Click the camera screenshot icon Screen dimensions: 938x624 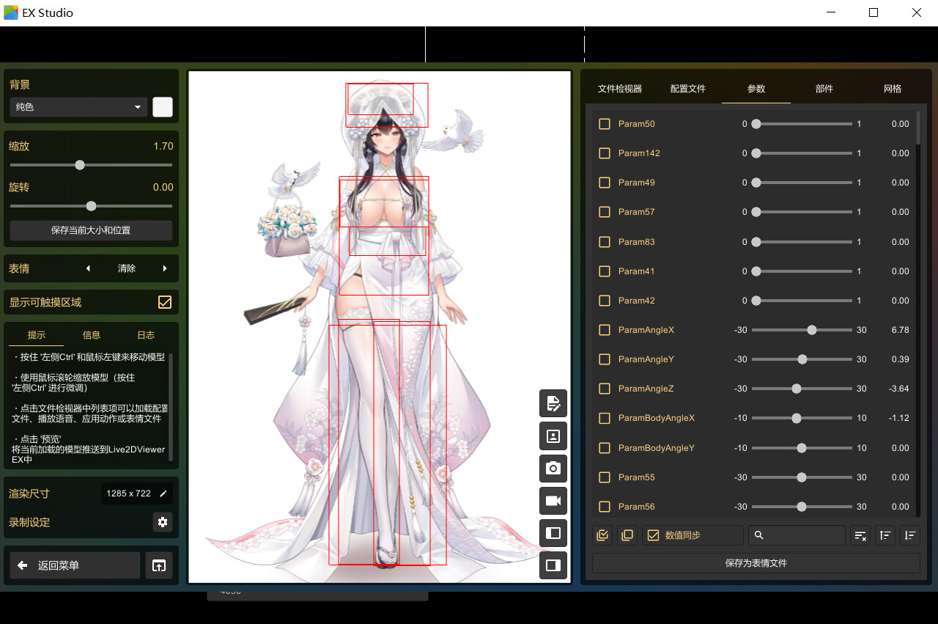point(553,468)
